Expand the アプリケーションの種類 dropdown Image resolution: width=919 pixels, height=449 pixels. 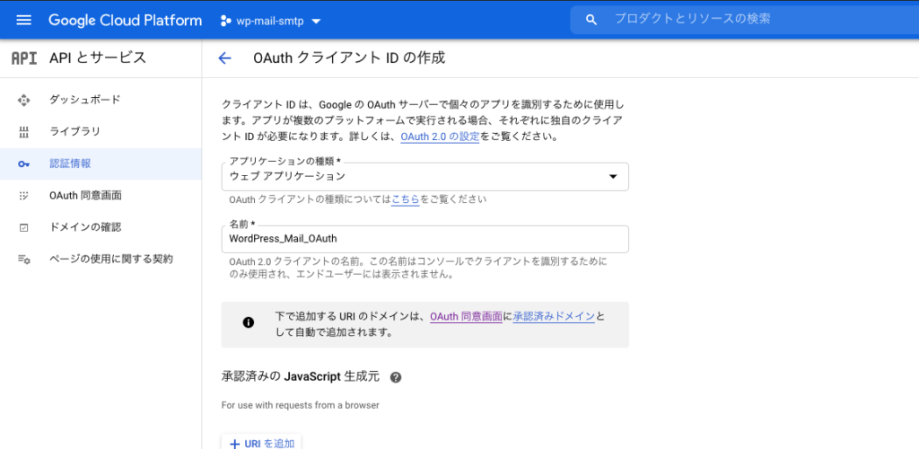(613, 176)
